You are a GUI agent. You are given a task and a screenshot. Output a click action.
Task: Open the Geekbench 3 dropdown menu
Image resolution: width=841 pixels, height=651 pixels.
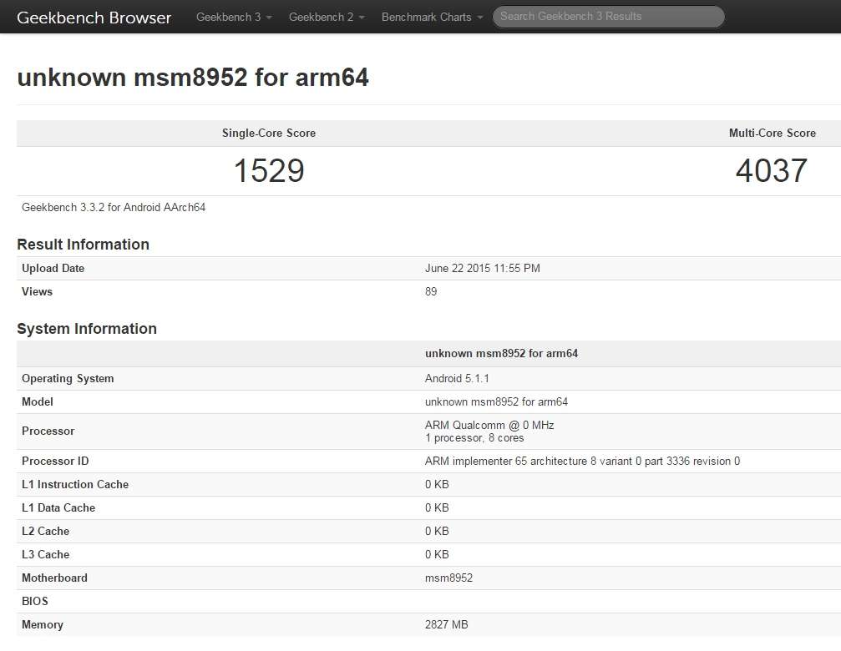click(234, 18)
